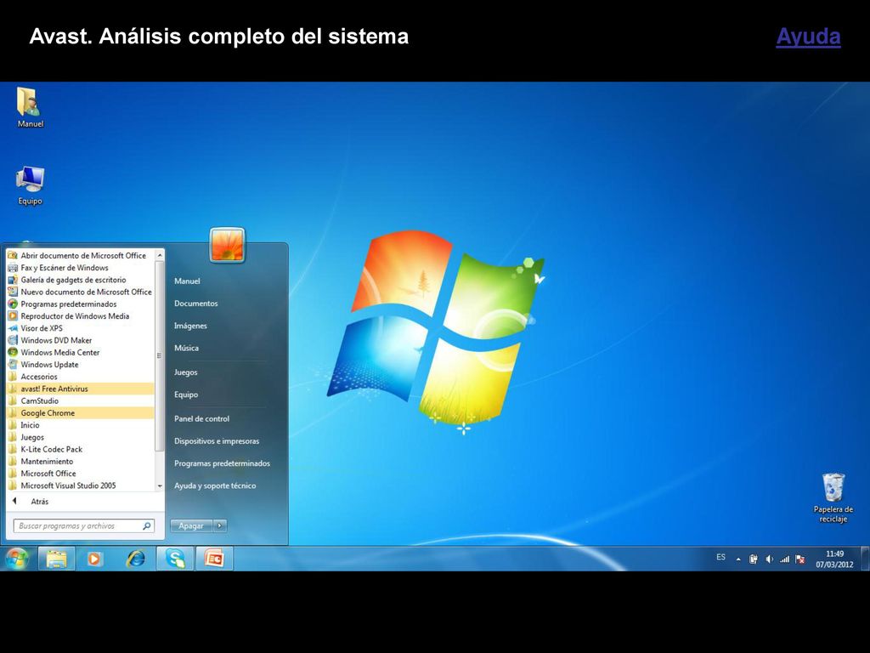This screenshot has height=653, width=870.
Task: Follow the Ayuda link in the slide header
Action: coord(808,37)
